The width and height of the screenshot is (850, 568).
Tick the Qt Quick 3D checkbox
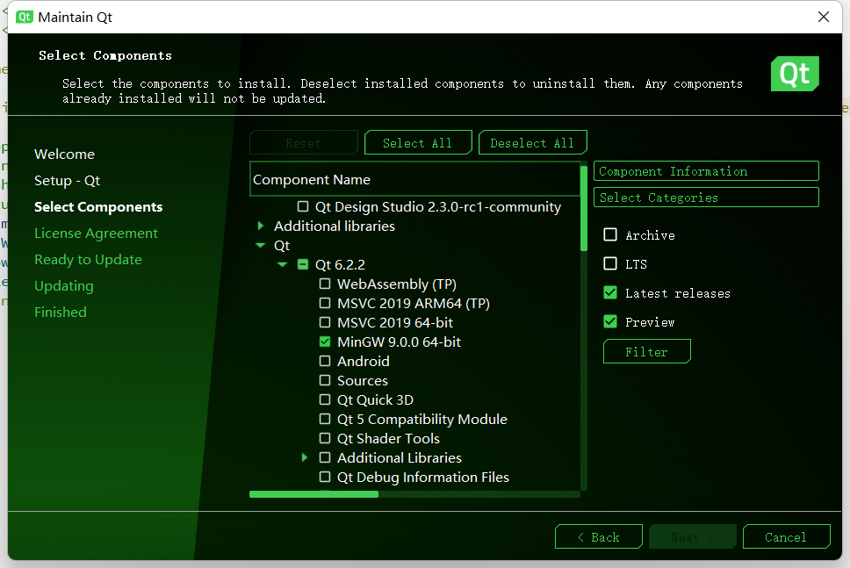click(325, 399)
